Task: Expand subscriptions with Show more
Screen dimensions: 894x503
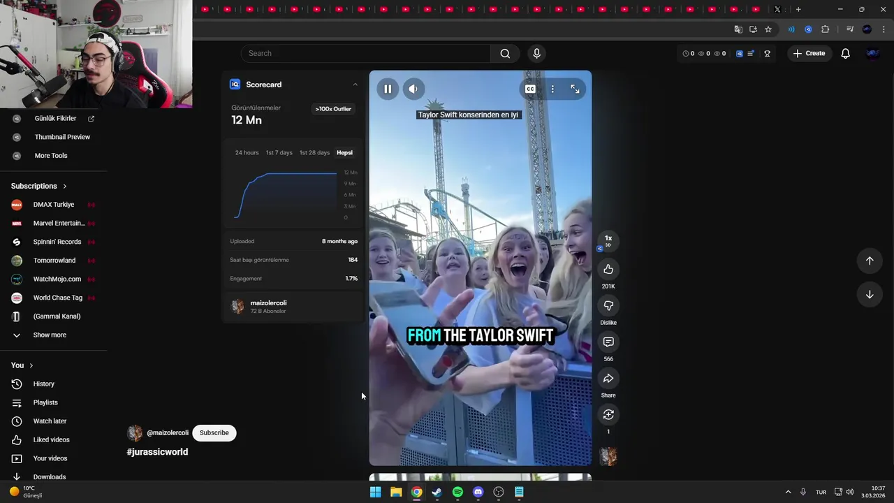Action: coord(50,335)
